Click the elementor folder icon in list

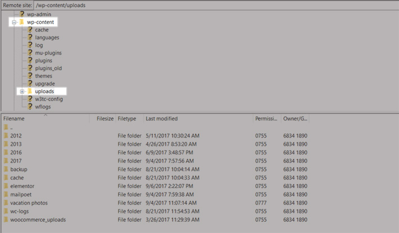(6, 186)
